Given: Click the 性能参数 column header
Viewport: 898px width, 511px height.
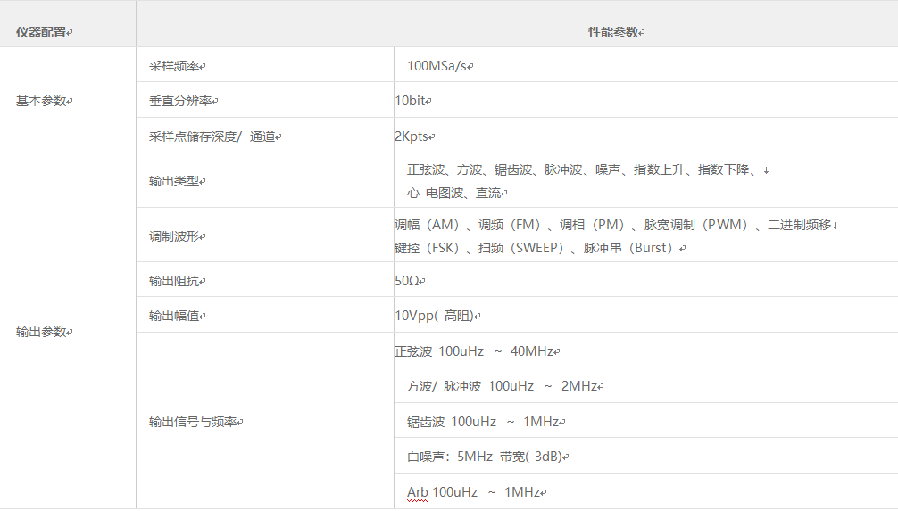Looking at the screenshot, I should (615, 32).
